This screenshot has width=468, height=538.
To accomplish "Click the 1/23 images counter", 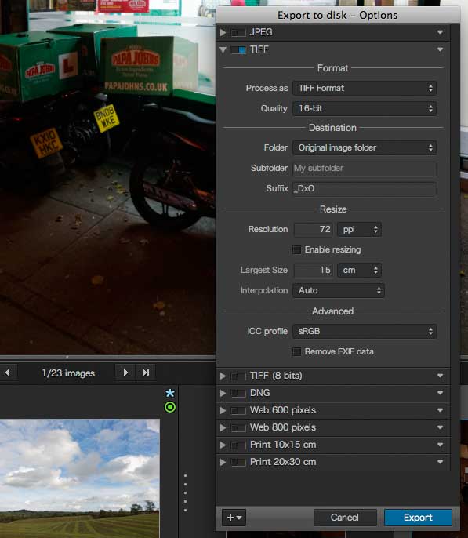I will point(68,373).
